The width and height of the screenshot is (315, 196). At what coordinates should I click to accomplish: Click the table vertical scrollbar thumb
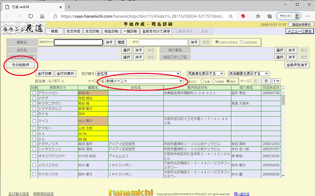pos(283,100)
